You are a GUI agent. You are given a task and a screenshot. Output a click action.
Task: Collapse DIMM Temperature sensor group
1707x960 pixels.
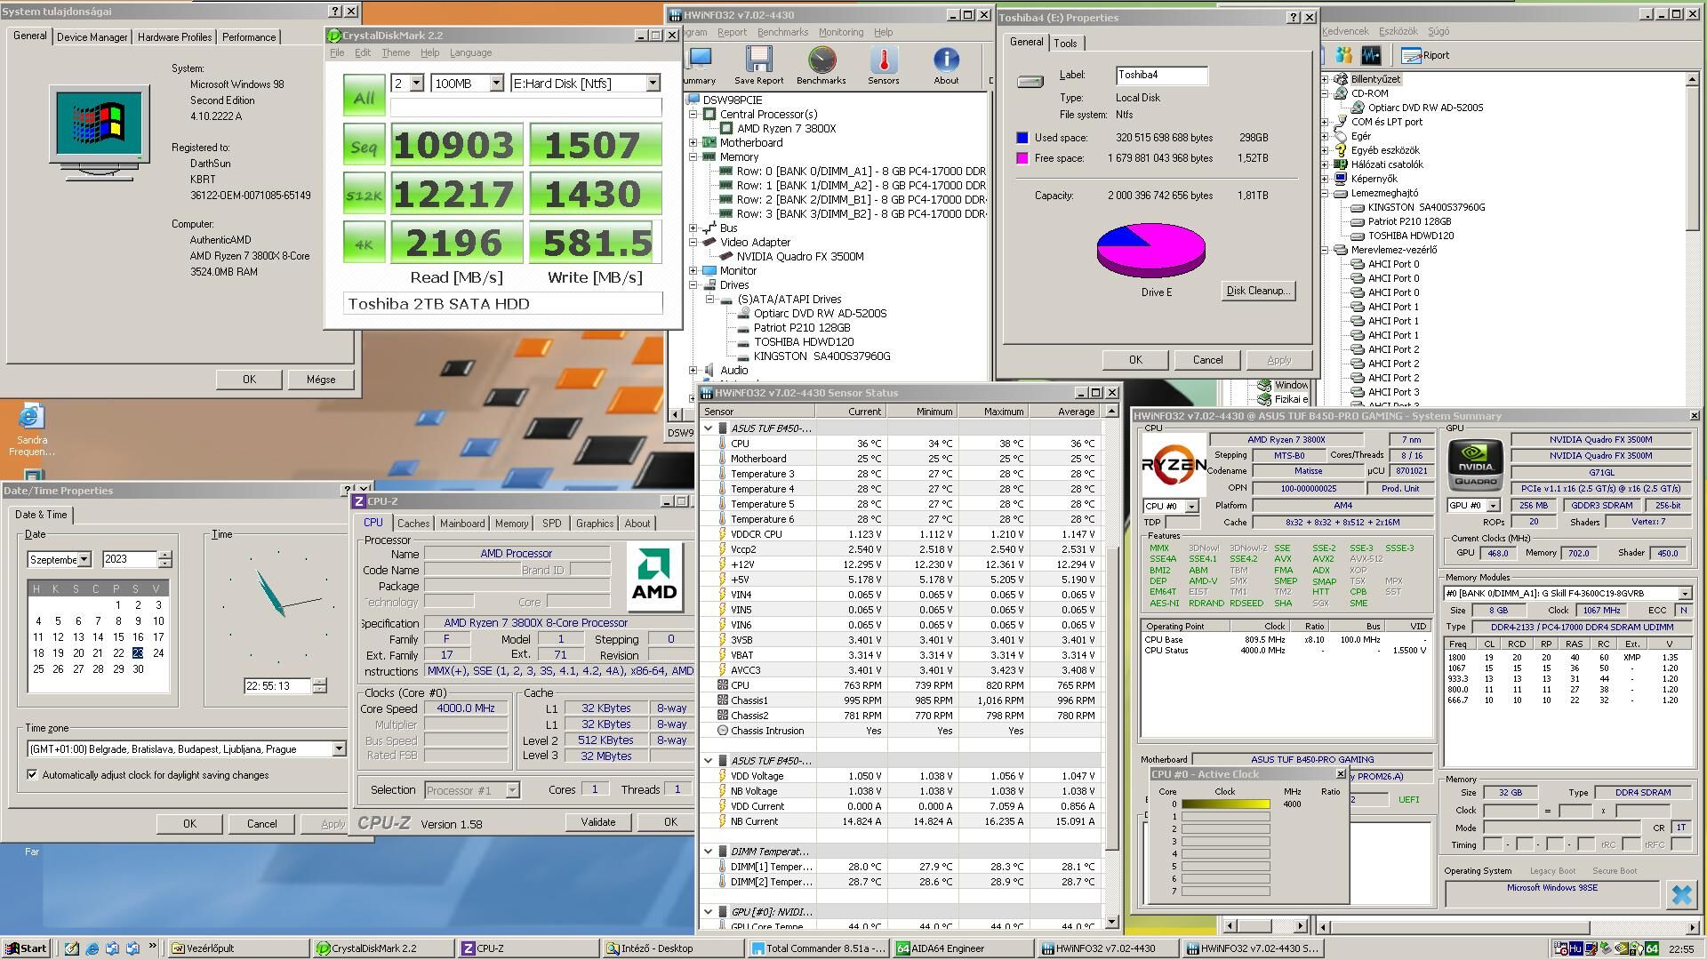709,851
